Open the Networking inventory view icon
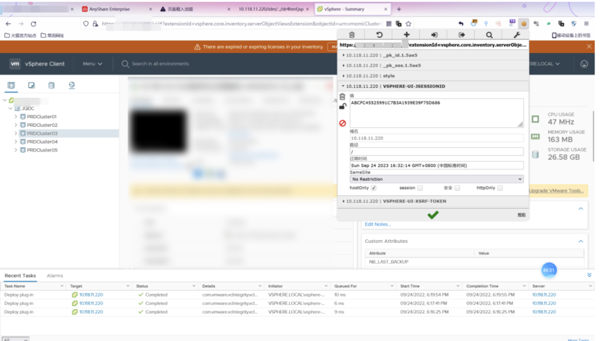The image size is (604, 341). [72, 85]
